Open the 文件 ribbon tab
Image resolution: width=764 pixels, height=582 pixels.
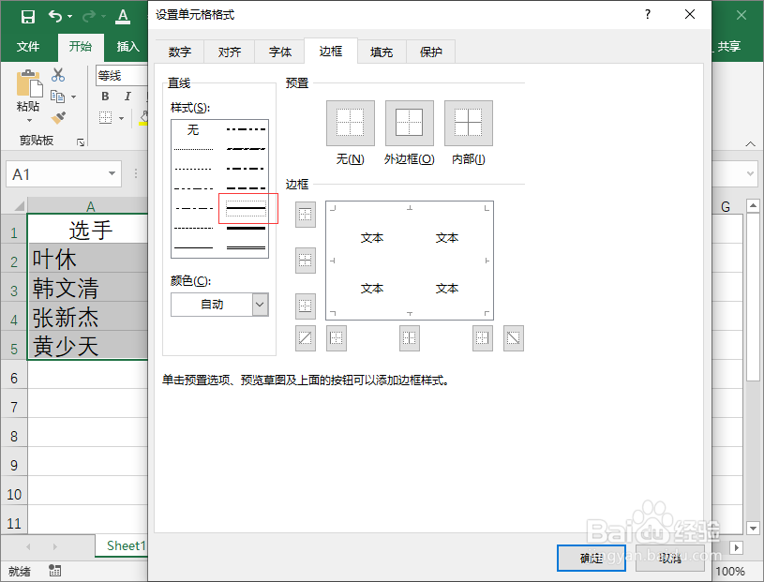tap(28, 46)
